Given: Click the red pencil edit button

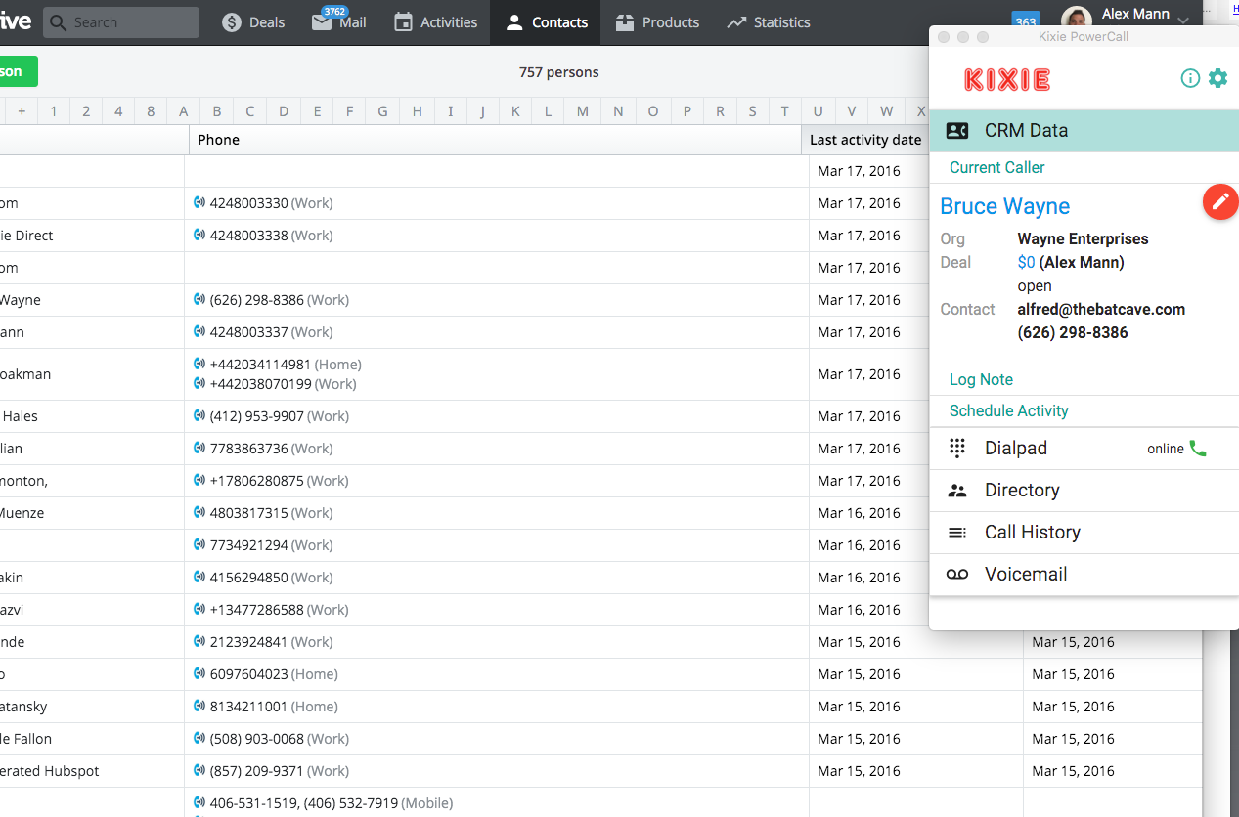Looking at the screenshot, I should point(1220,202).
